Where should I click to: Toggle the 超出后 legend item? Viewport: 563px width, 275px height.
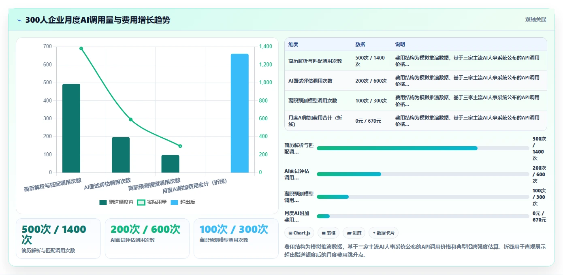coord(183,202)
